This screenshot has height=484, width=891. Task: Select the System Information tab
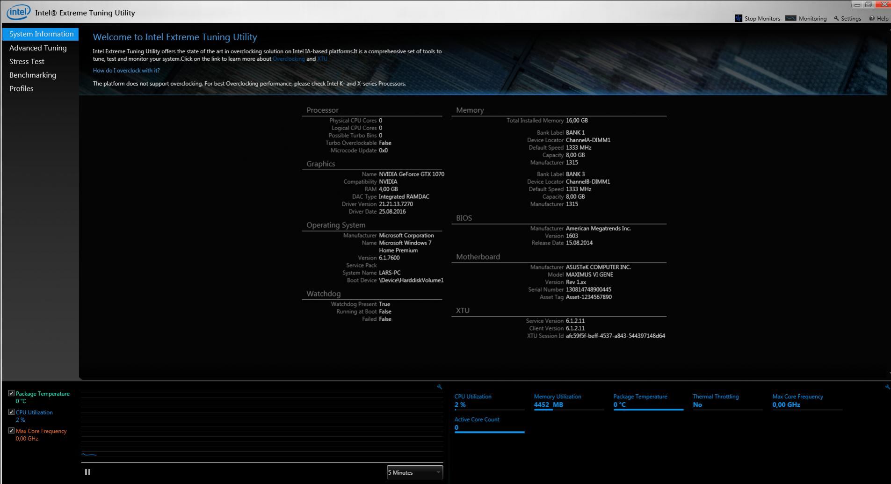pos(41,34)
